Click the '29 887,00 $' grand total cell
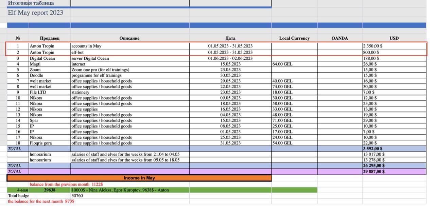 (x=374, y=171)
